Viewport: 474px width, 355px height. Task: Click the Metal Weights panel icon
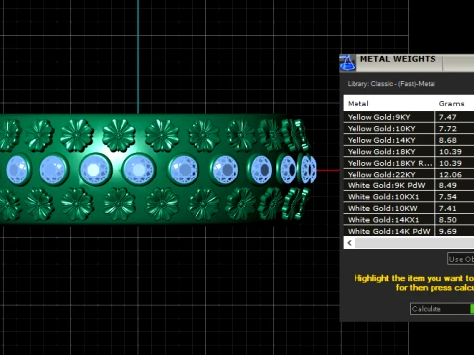point(348,63)
